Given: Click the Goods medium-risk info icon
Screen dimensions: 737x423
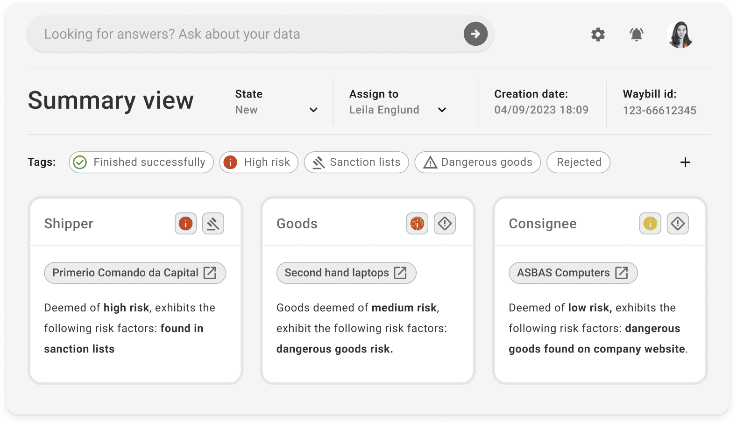Looking at the screenshot, I should pyautogui.click(x=417, y=224).
